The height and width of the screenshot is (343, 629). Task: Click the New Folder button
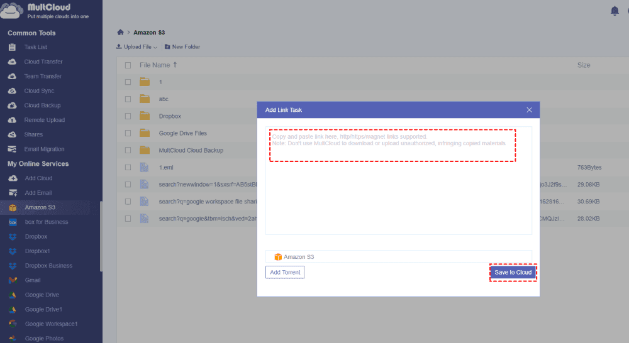coord(182,47)
